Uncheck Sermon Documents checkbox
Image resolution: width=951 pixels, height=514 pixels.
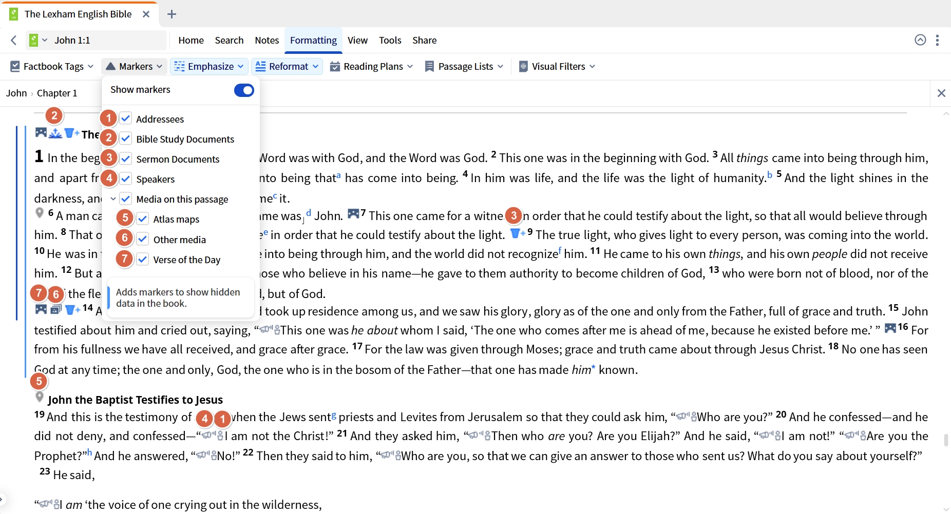126,159
